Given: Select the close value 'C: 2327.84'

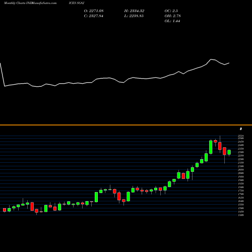Looking at the screenshot, I should point(94,16).
